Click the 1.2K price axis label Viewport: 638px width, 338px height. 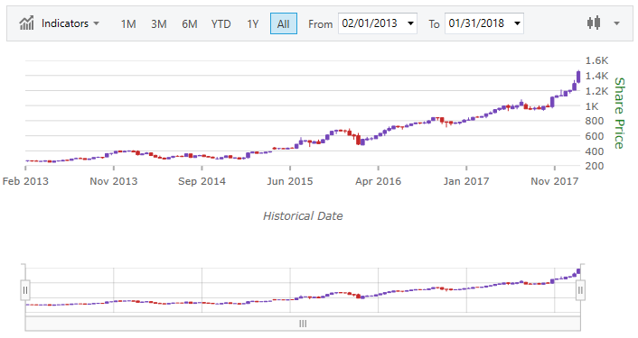(596, 91)
